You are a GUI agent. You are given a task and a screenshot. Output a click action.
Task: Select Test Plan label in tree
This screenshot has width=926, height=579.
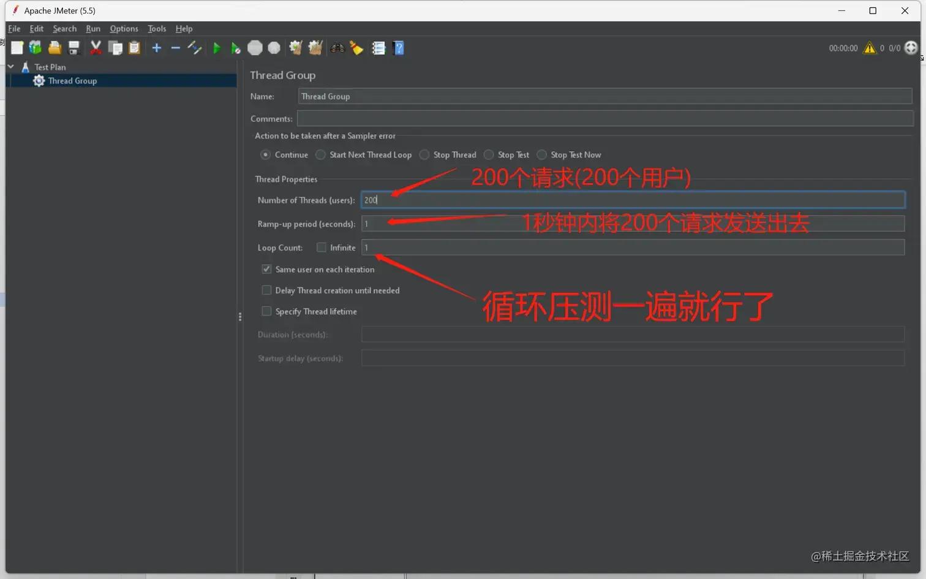[x=50, y=67]
